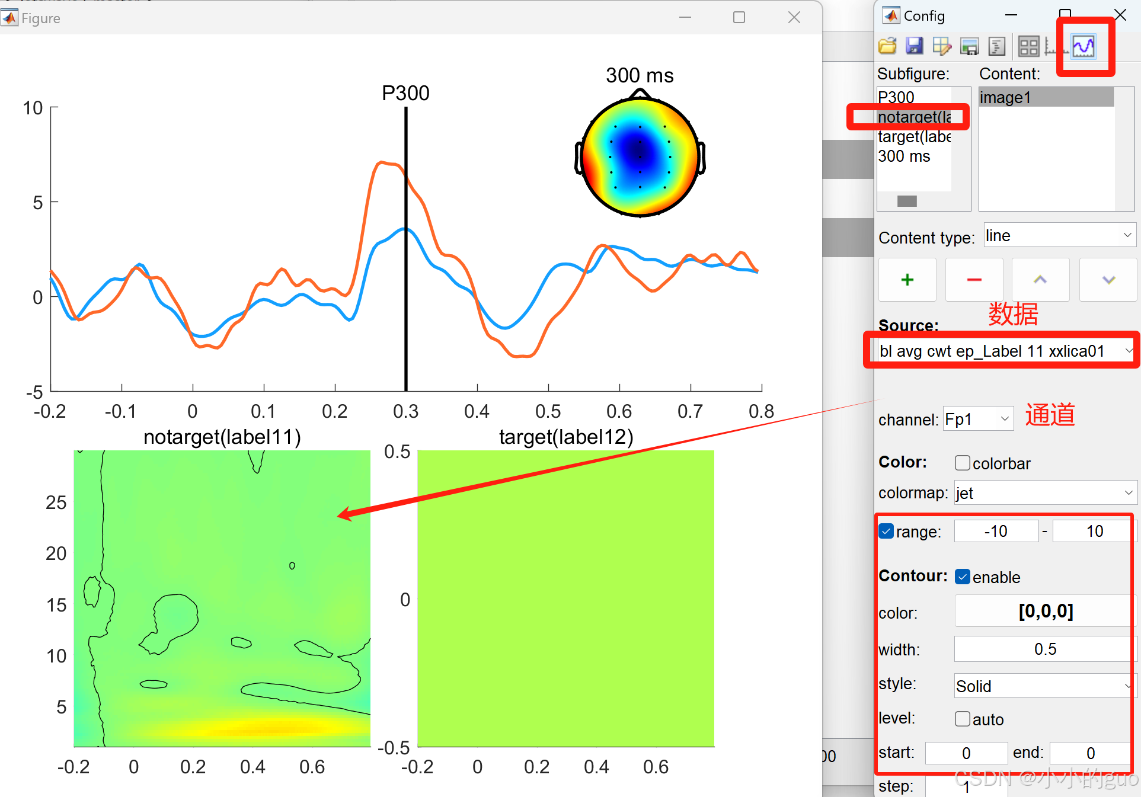Open the colormap jet dropdown
The height and width of the screenshot is (797, 1141).
(x=1046, y=492)
